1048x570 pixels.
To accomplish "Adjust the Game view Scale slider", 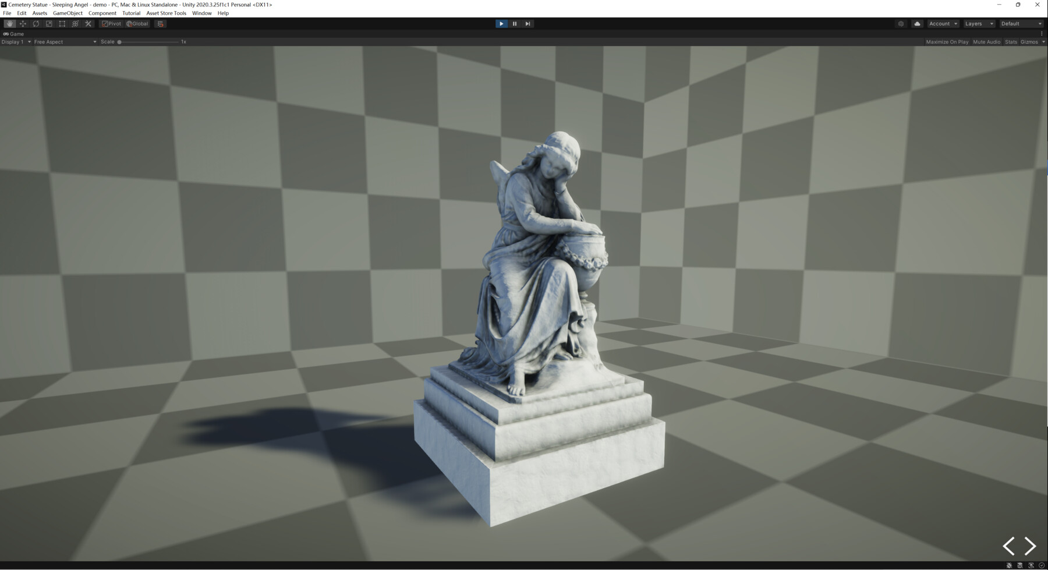I will pyautogui.click(x=121, y=41).
